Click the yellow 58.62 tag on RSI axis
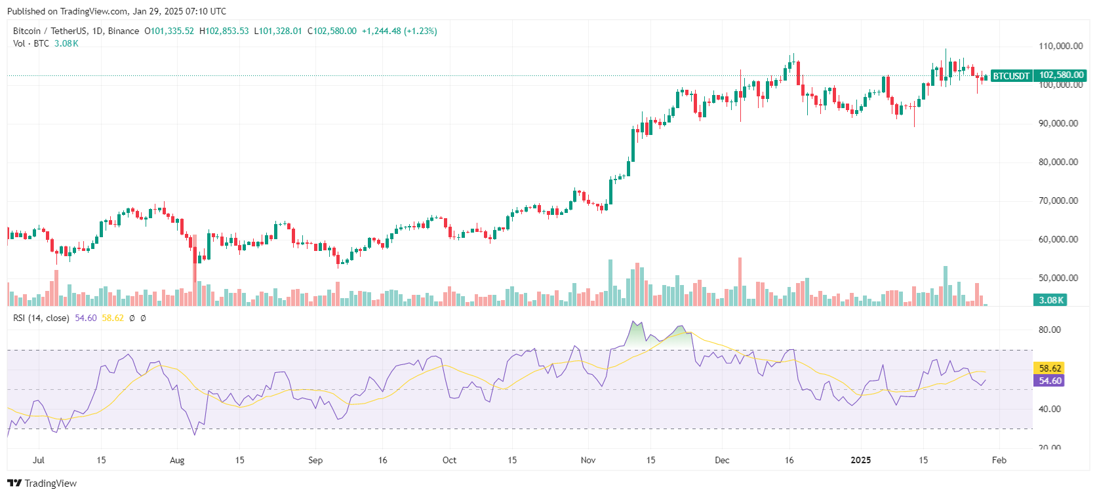 point(1049,368)
